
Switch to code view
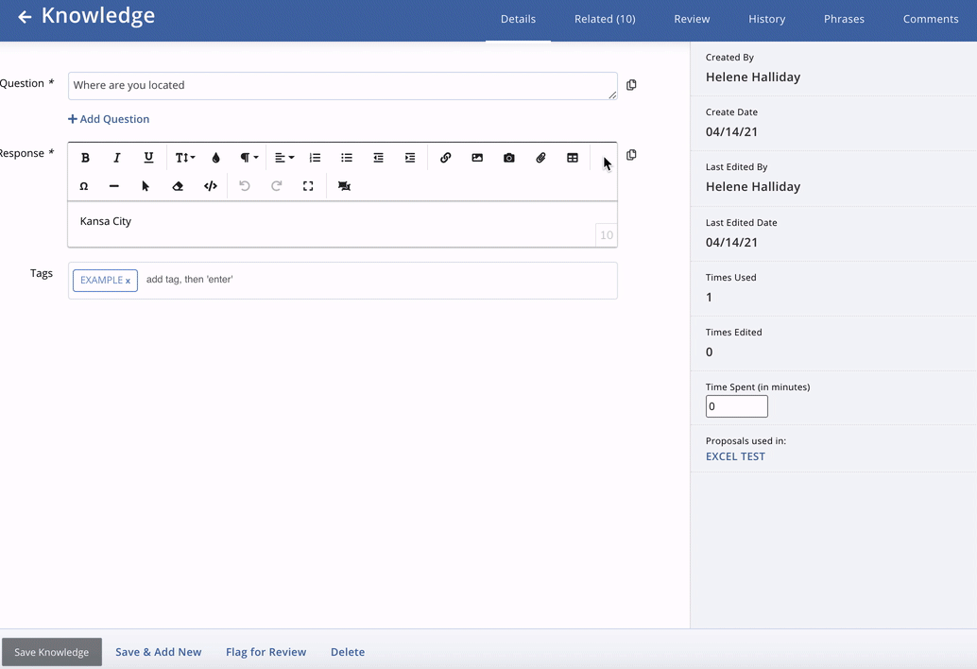point(211,186)
